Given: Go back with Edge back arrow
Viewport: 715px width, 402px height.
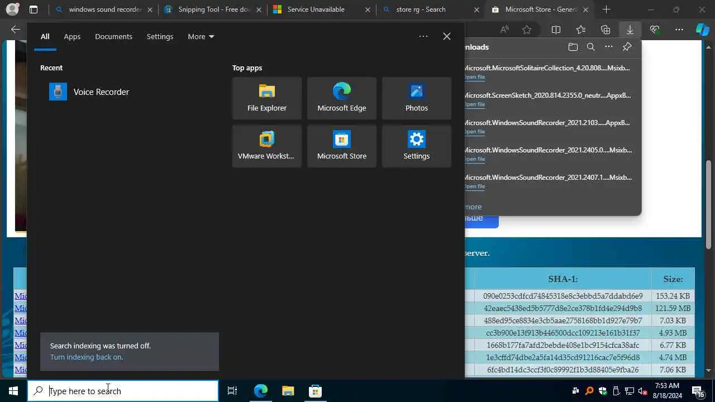Looking at the screenshot, I should (x=16, y=30).
